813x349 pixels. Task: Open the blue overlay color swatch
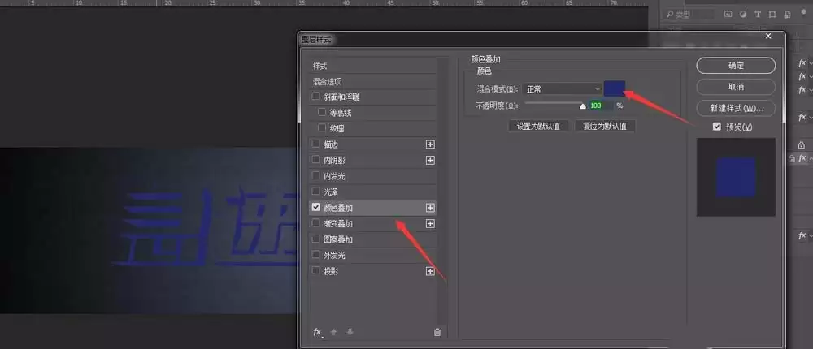click(615, 88)
